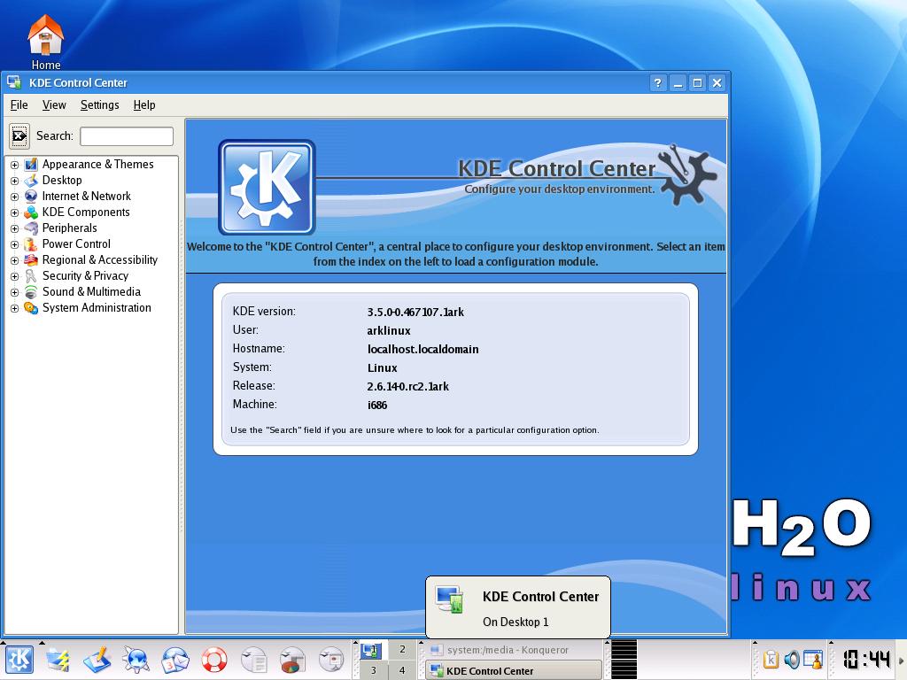Click the KDE Control Center titlebar icon

tap(14, 82)
